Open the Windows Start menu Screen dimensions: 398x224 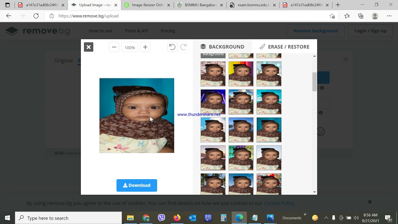click(7, 218)
